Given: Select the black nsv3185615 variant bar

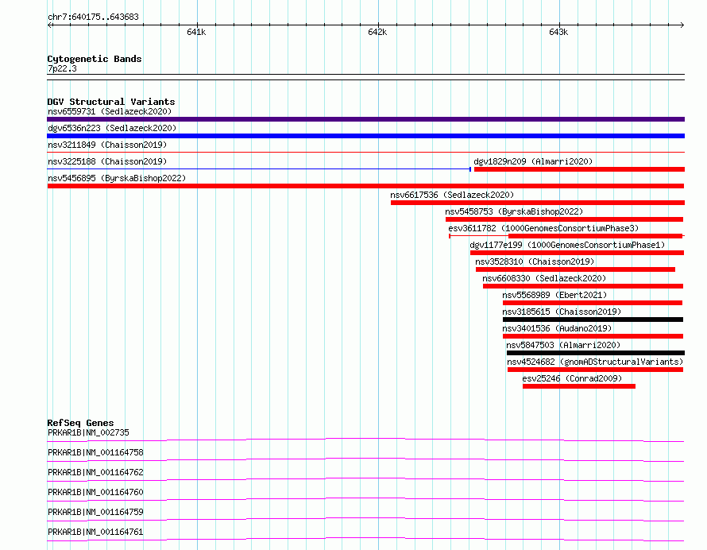Looking at the screenshot, I should (x=593, y=320).
